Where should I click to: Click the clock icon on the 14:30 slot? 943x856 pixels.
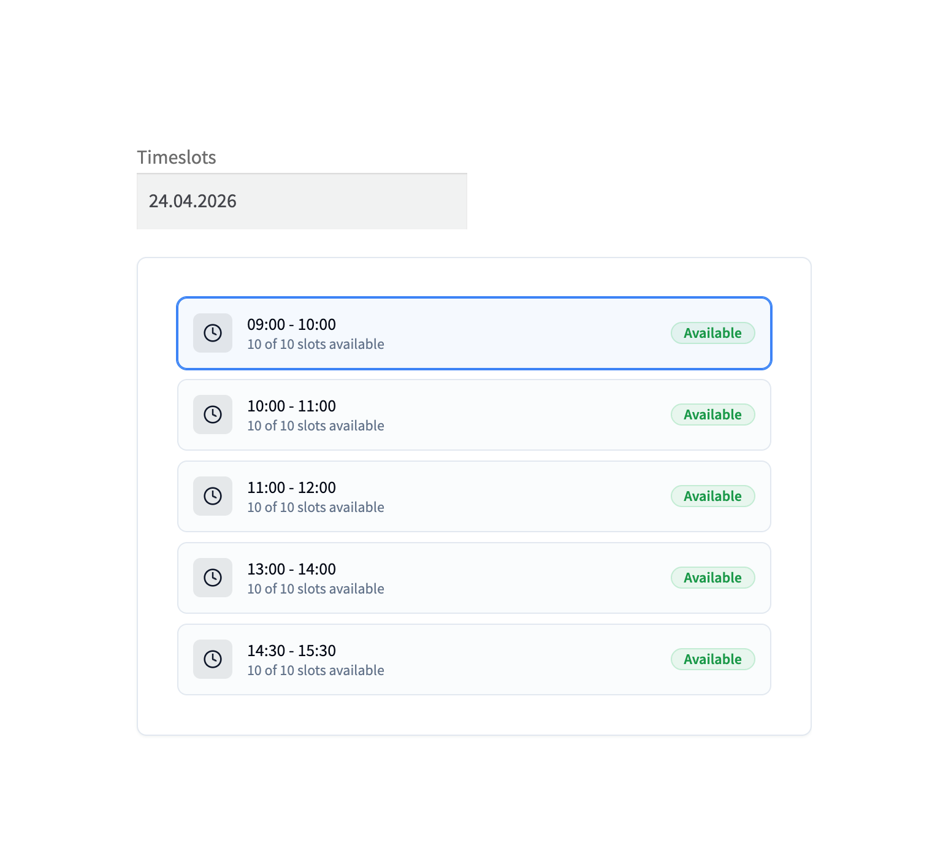pyautogui.click(x=213, y=659)
